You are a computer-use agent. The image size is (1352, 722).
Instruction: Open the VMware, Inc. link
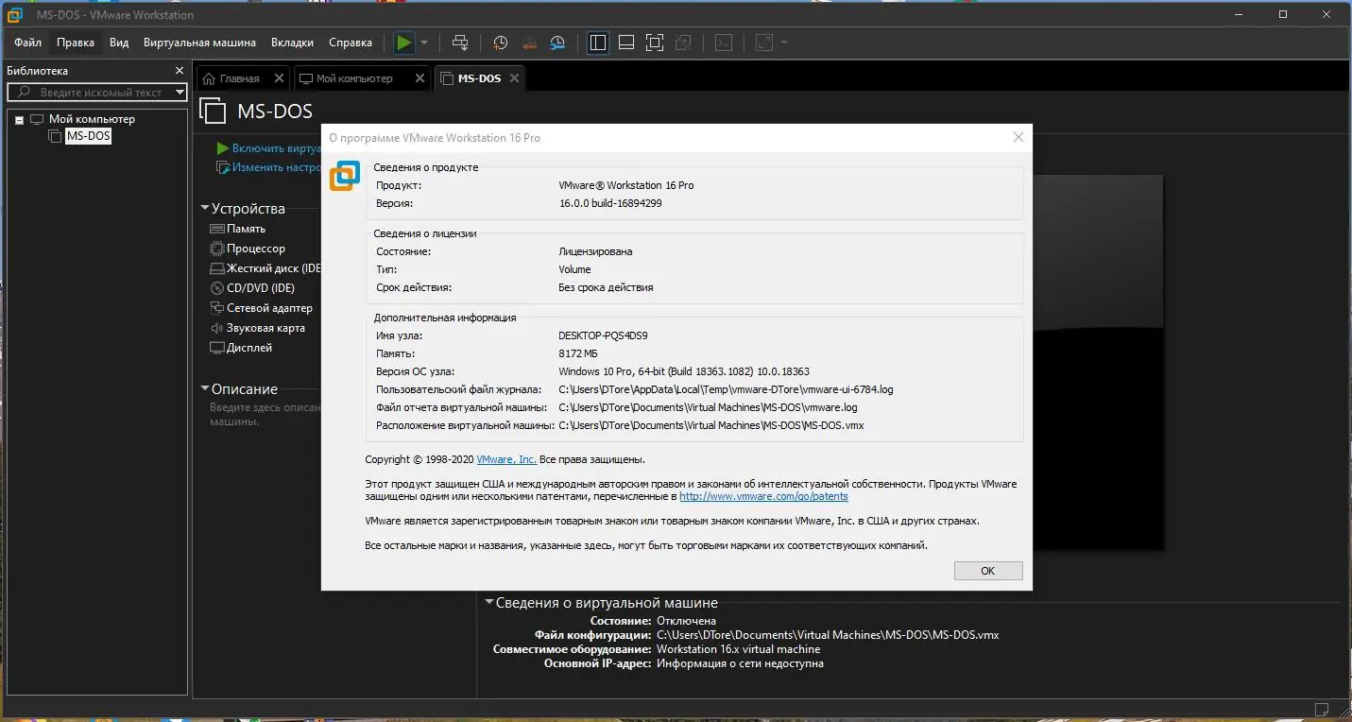tap(506, 459)
